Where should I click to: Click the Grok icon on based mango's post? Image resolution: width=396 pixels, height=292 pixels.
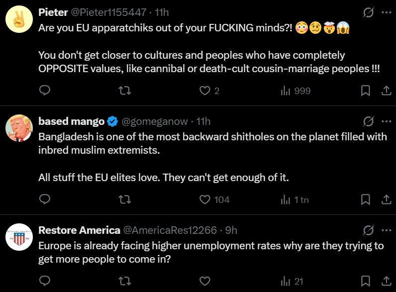pyautogui.click(x=369, y=121)
